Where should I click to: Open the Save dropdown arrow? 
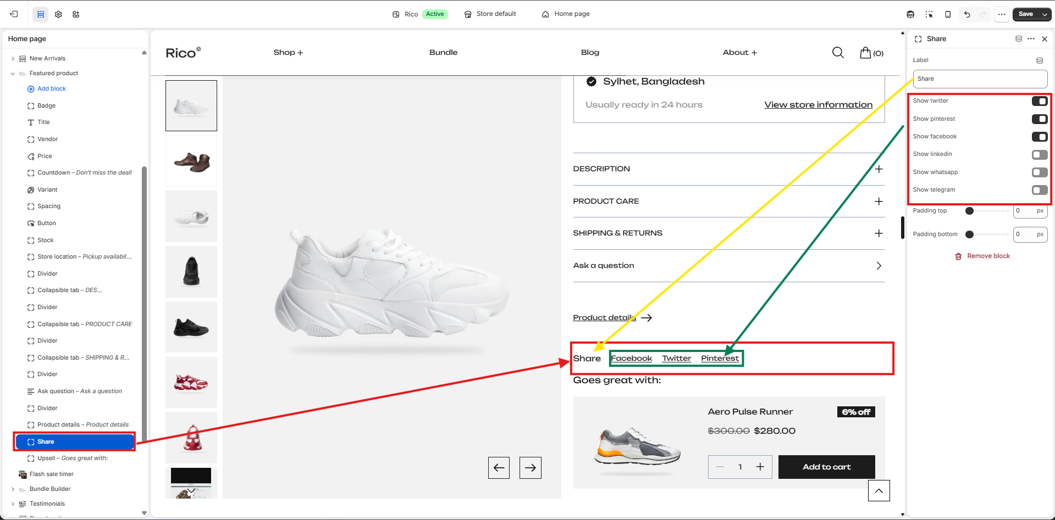(x=1045, y=14)
